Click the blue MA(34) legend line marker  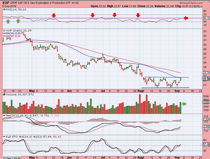[x=4, y=33]
